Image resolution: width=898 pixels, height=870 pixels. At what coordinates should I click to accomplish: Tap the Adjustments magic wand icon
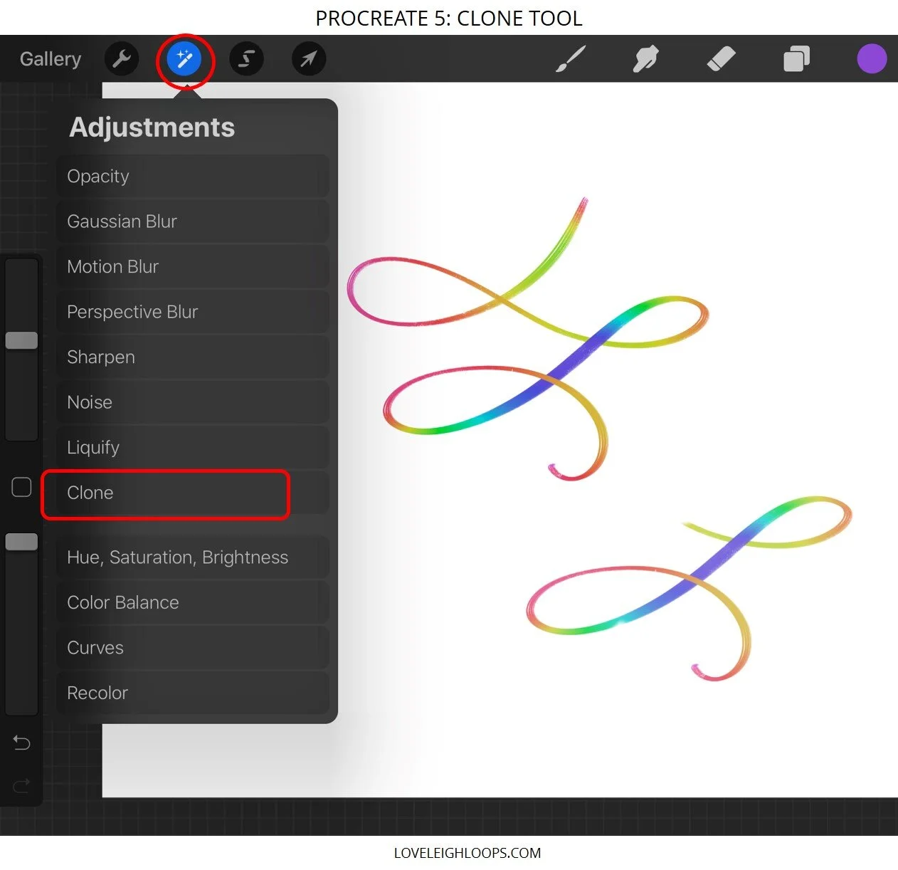tap(184, 58)
